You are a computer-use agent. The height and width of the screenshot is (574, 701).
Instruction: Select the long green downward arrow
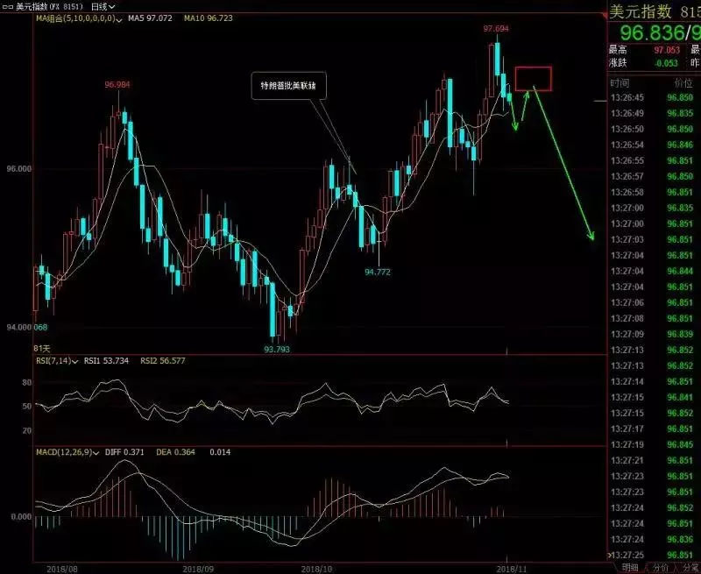(563, 162)
